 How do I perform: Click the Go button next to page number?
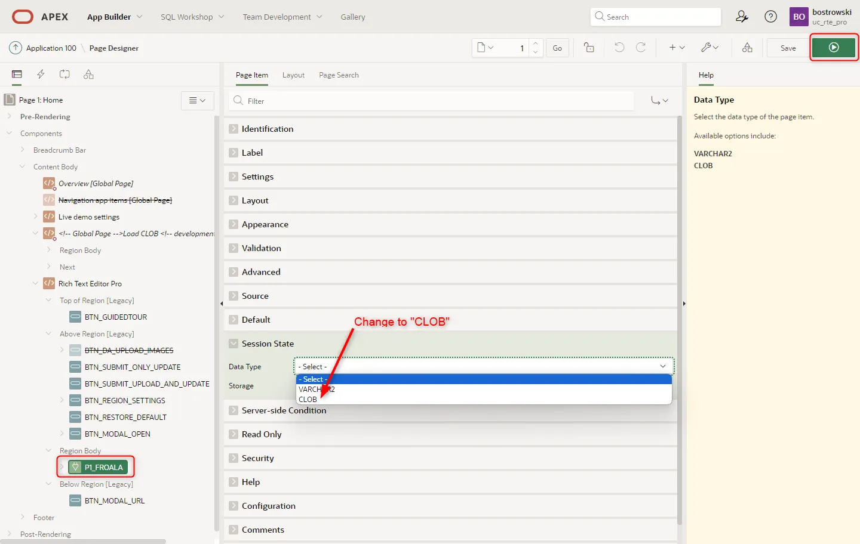557,48
